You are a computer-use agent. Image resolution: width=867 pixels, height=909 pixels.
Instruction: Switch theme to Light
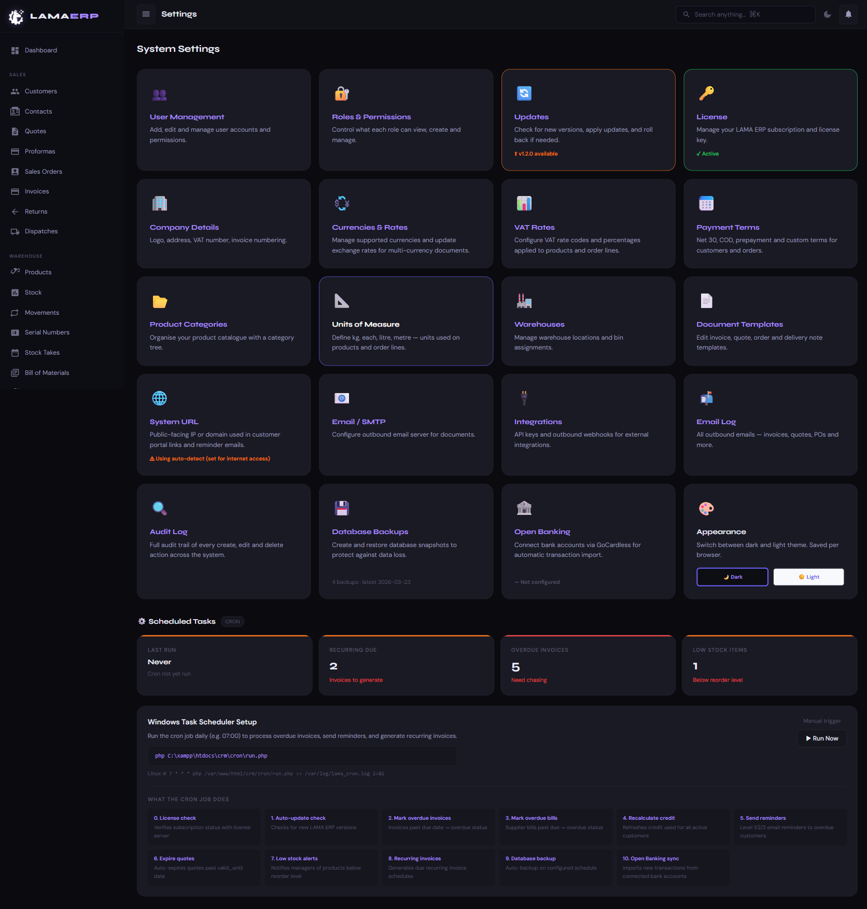(x=808, y=577)
